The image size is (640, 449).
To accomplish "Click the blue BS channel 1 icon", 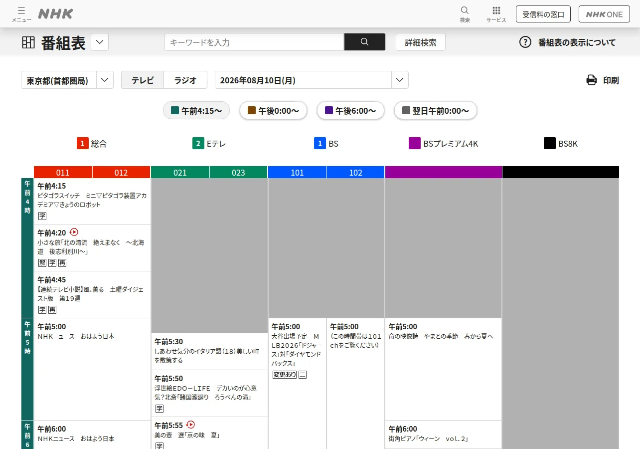I will click(x=320, y=143).
